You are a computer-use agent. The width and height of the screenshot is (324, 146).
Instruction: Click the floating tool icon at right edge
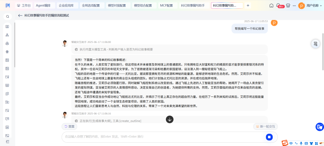click(315, 44)
